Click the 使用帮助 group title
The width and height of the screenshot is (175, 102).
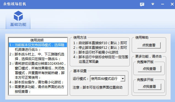point(142,38)
